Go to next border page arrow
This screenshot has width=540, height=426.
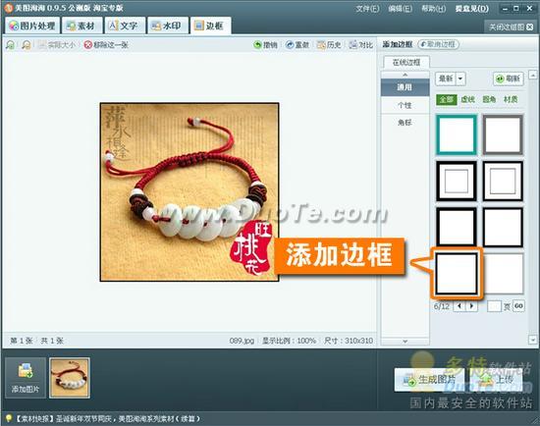coord(472,306)
